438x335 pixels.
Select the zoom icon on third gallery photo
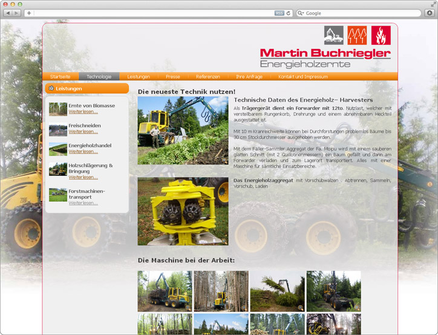[301, 308]
